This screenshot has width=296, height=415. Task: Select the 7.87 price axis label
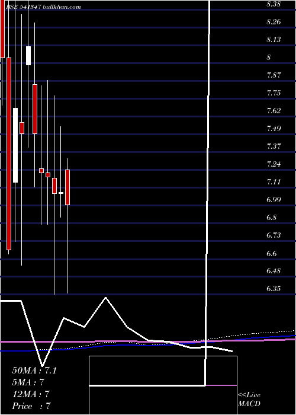[274, 75]
